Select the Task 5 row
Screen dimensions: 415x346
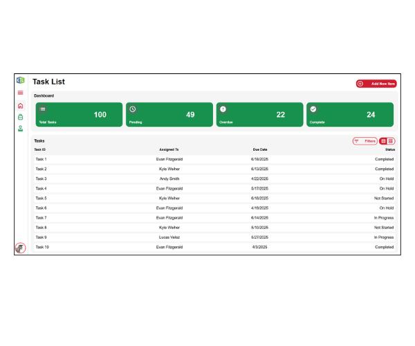point(214,199)
